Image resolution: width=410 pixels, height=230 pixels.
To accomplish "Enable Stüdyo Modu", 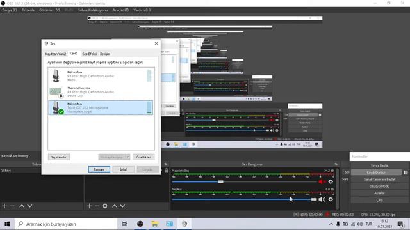I will pyautogui.click(x=379, y=186).
